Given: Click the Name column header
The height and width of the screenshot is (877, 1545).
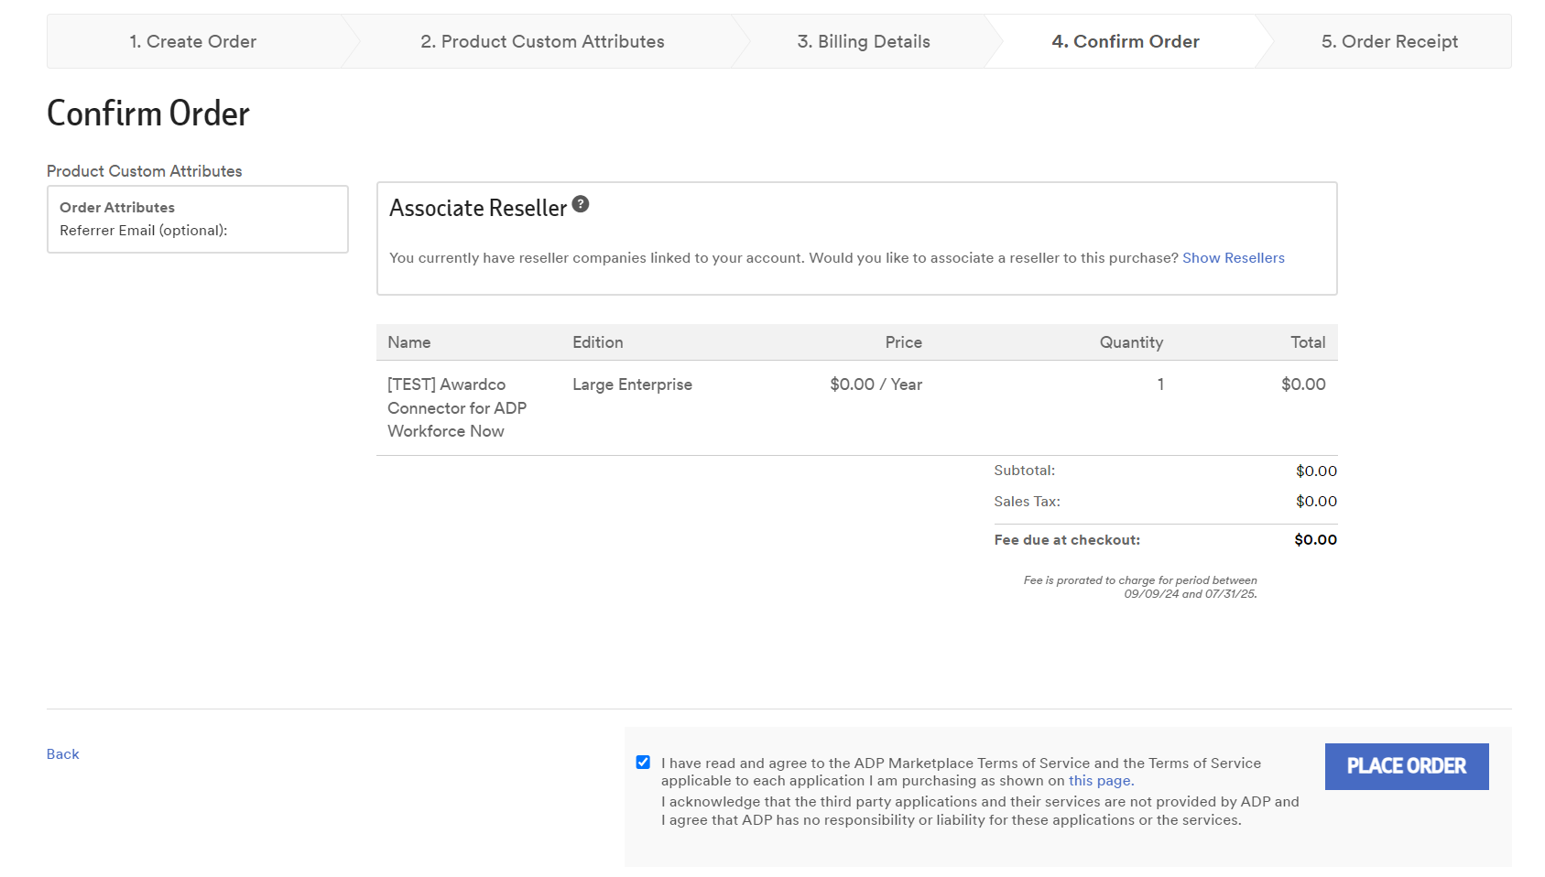Looking at the screenshot, I should [x=409, y=342].
